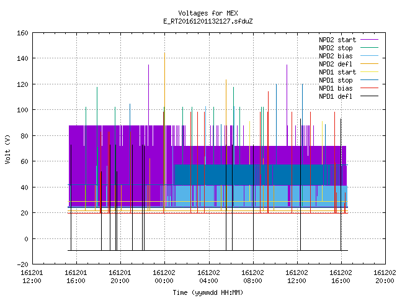Screen dimensions: 397x298
Task: Click the NPD2 stop green legend line
Action: pos(369,48)
